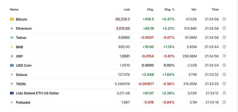Open the Polkadot link
Image resolution: width=238 pixels, height=112 pixels.
point(23,102)
